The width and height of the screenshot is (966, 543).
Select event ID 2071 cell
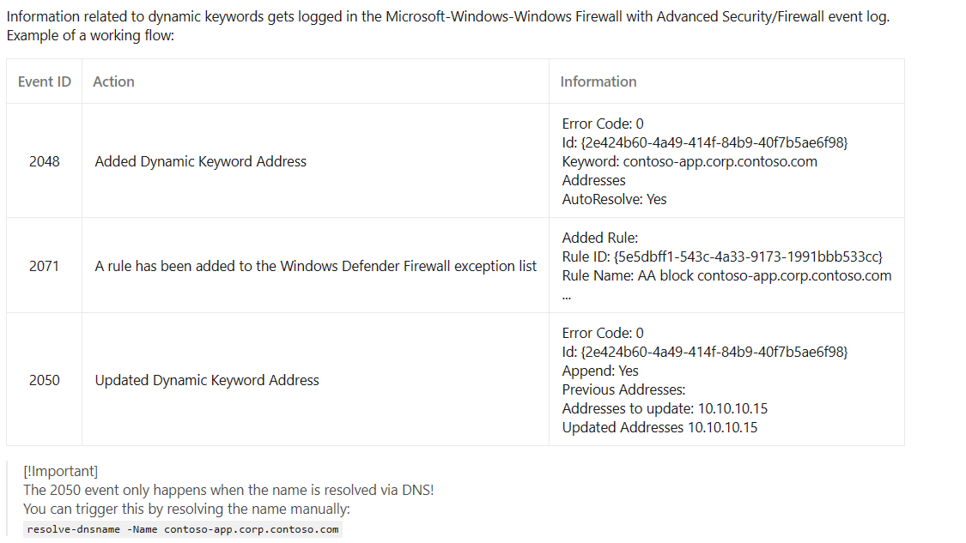pos(45,266)
